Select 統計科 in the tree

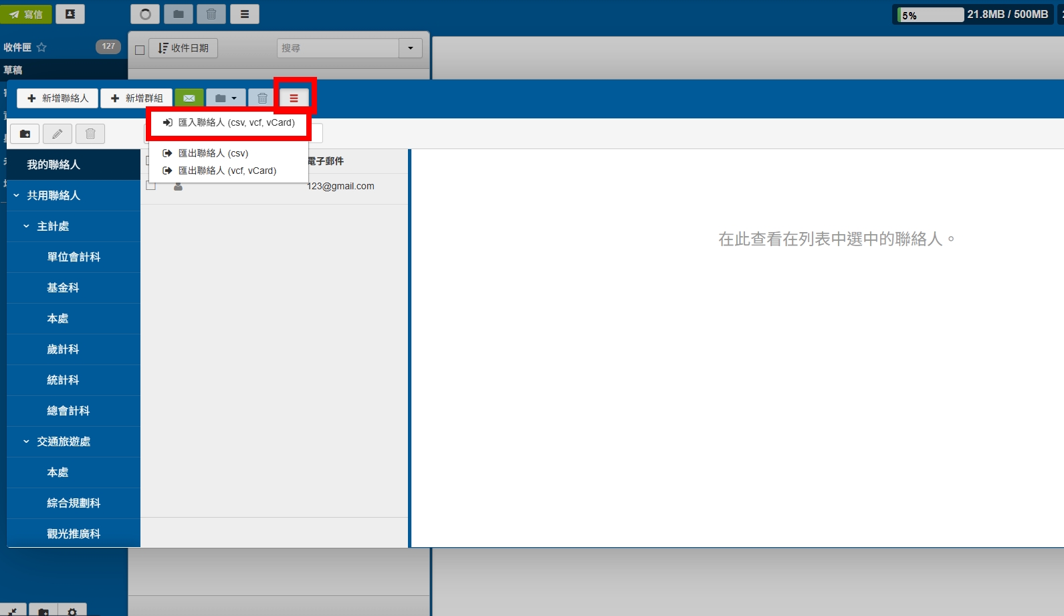coord(74,380)
